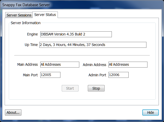Click the Up Time field
This screenshot has width=164, height=122.
pyautogui.click(x=93, y=45)
